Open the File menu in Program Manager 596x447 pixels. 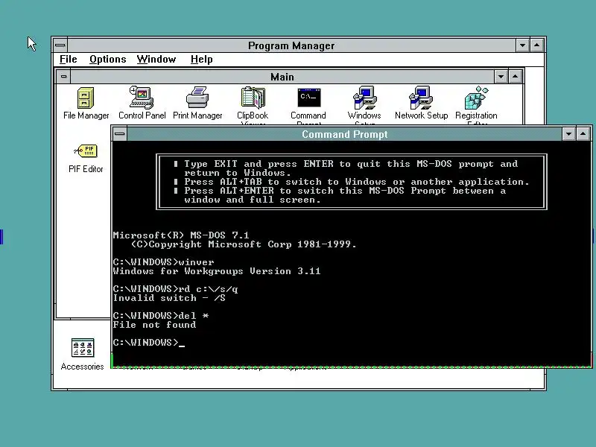[x=69, y=60]
